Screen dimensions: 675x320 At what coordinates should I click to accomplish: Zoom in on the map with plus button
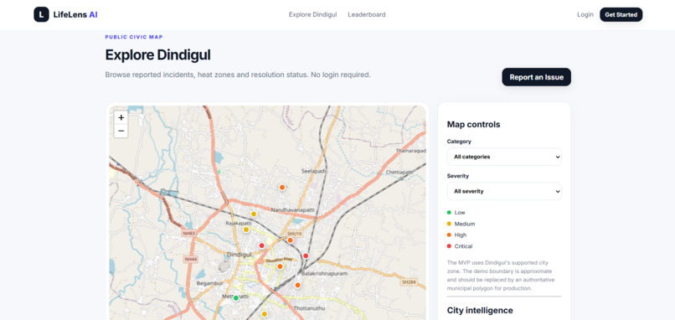(x=121, y=117)
